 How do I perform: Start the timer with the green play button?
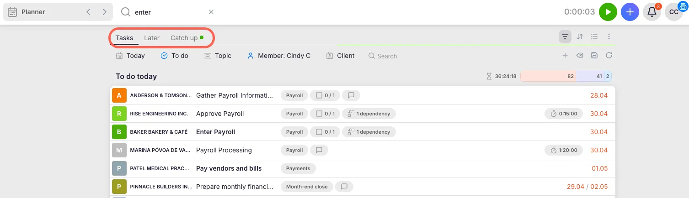click(x=608, y=12)
